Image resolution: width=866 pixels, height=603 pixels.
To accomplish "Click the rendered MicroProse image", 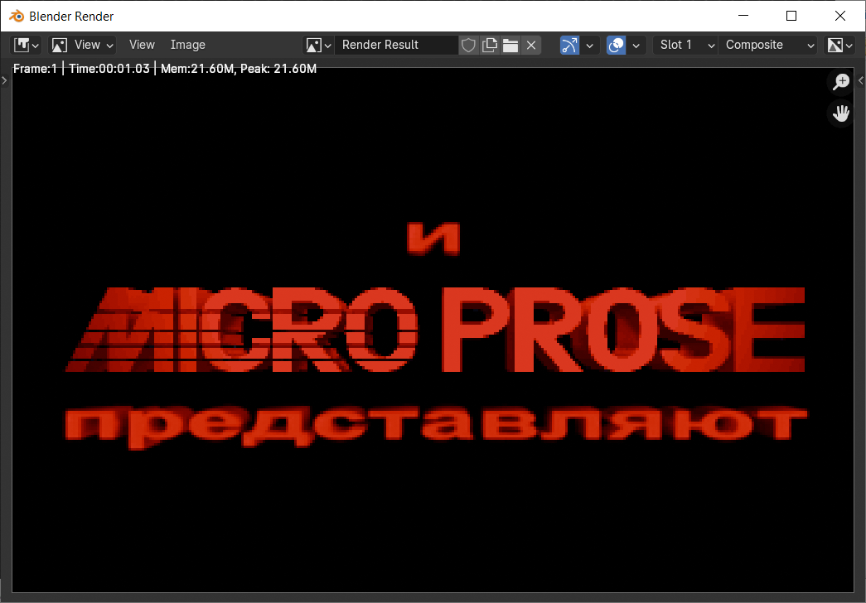I will tap(433, 330).
